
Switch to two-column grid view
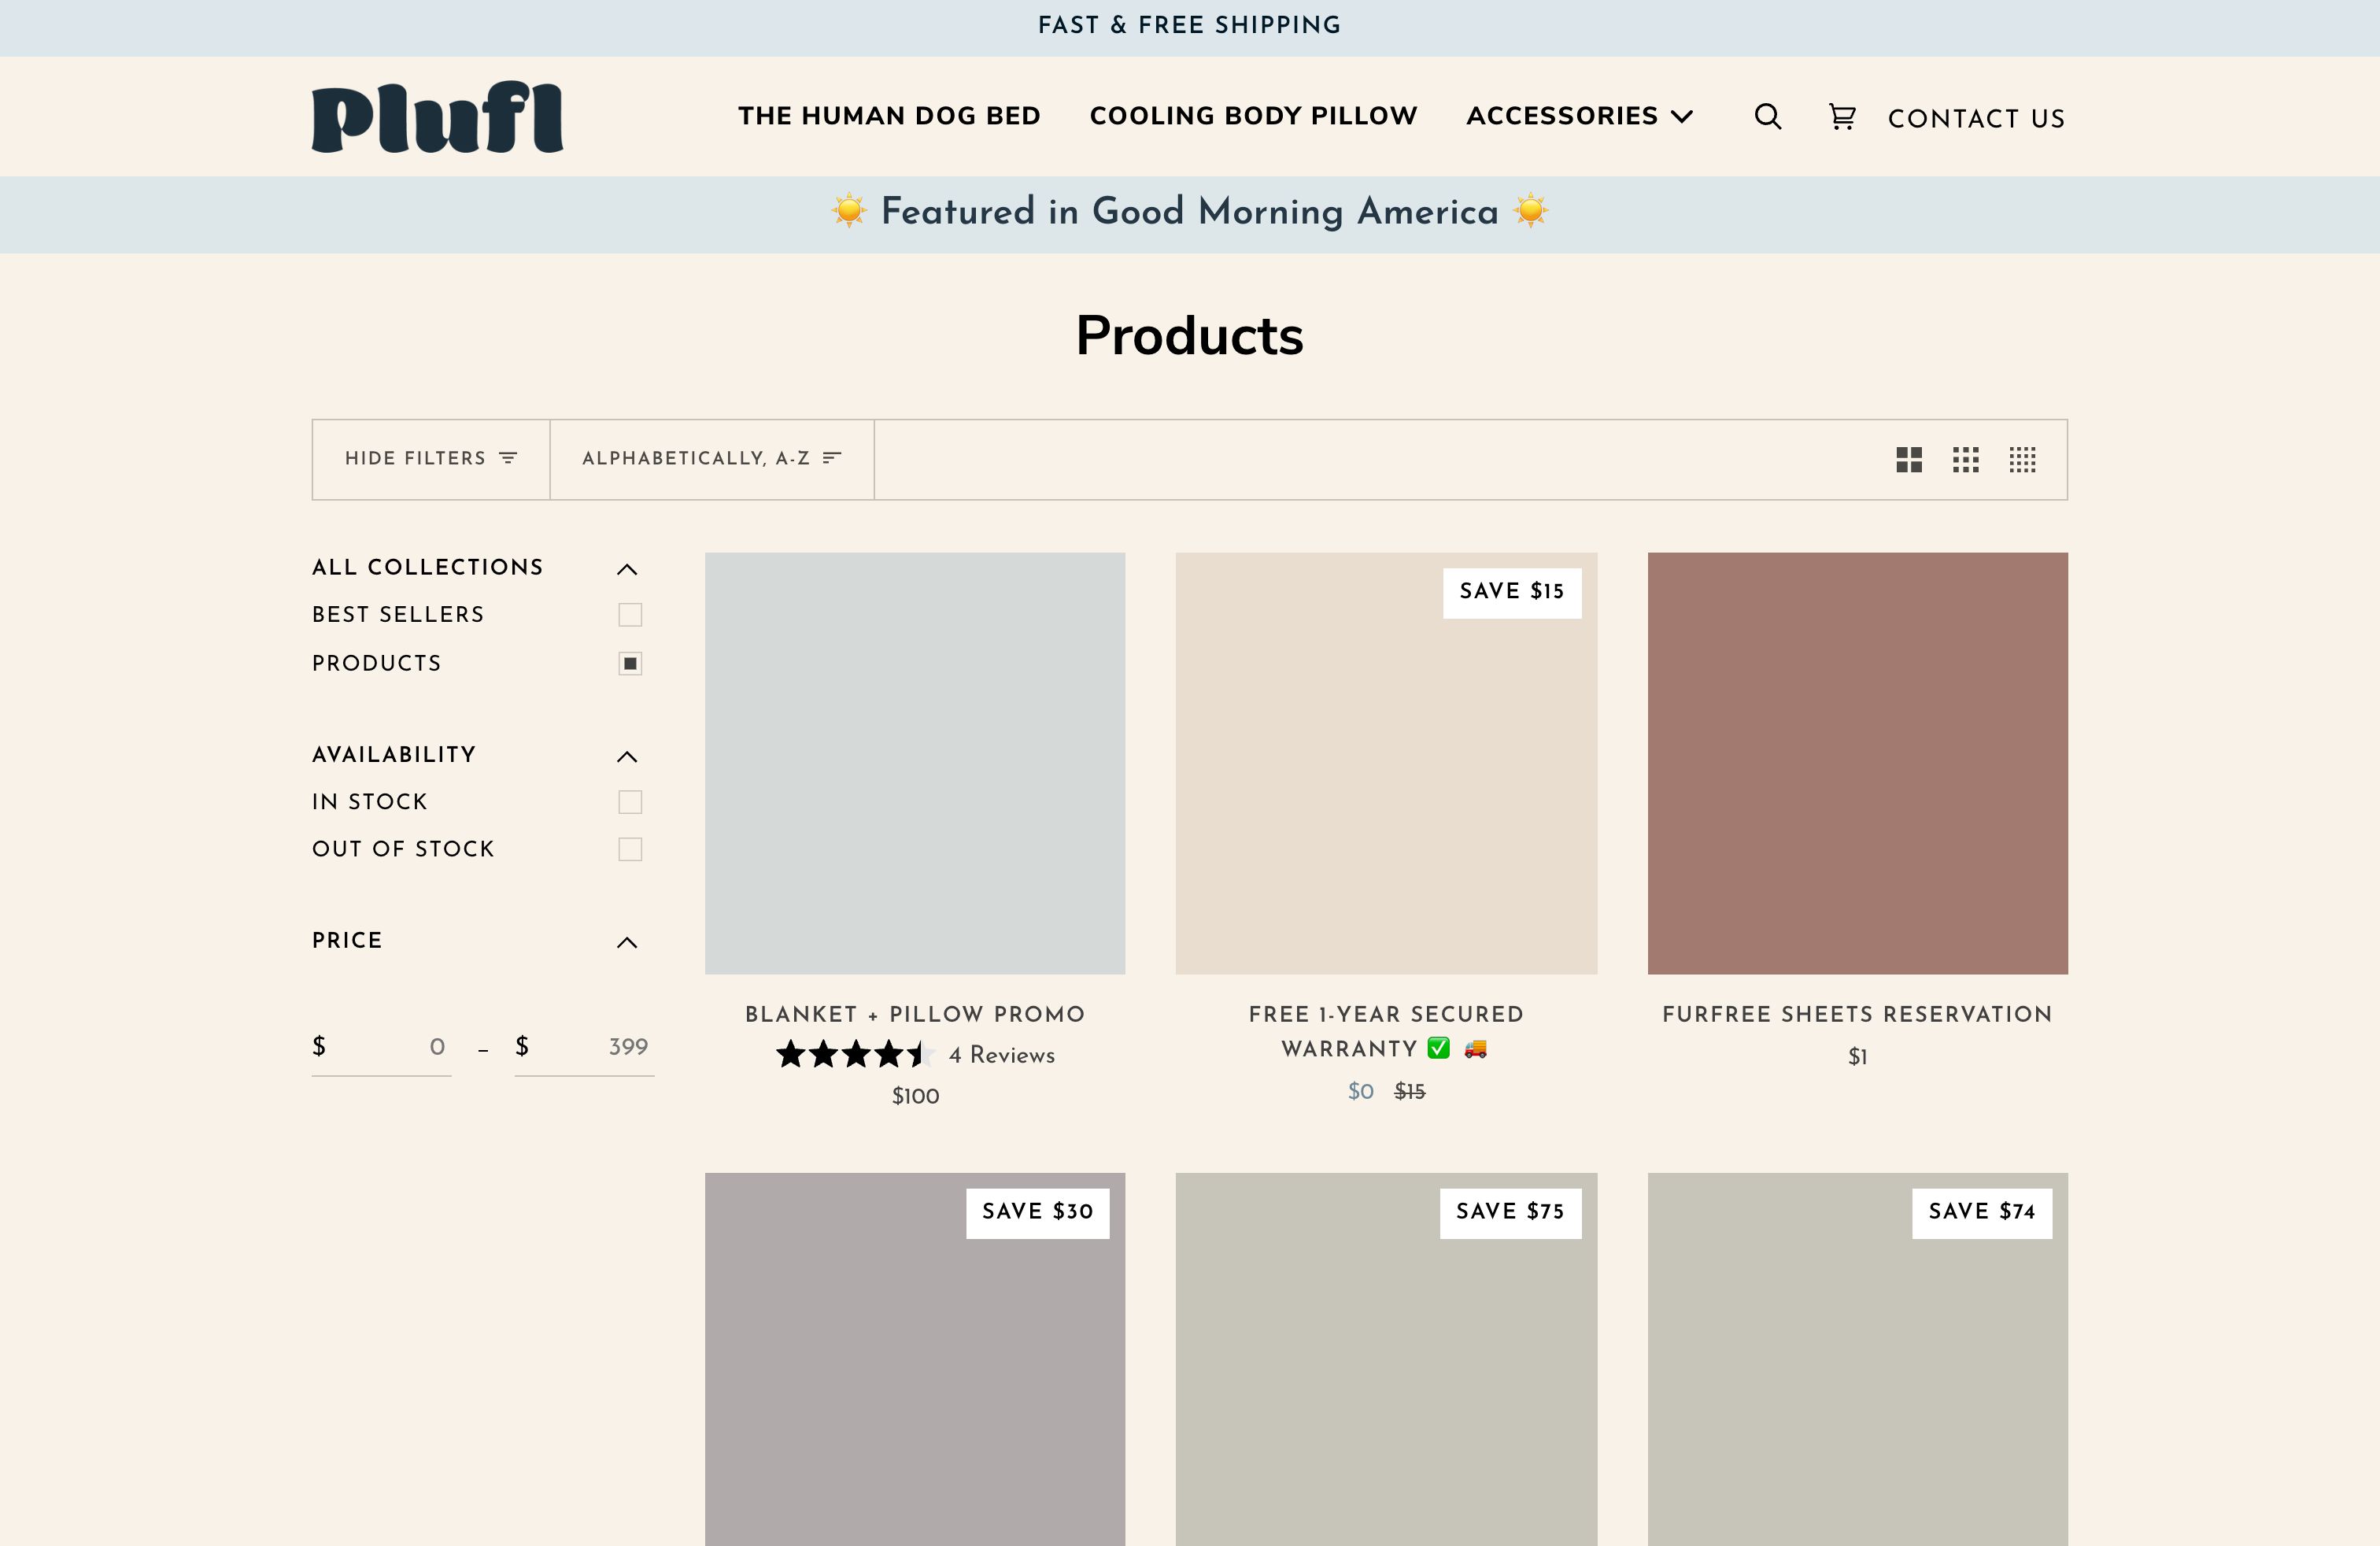coord(1908,460)
